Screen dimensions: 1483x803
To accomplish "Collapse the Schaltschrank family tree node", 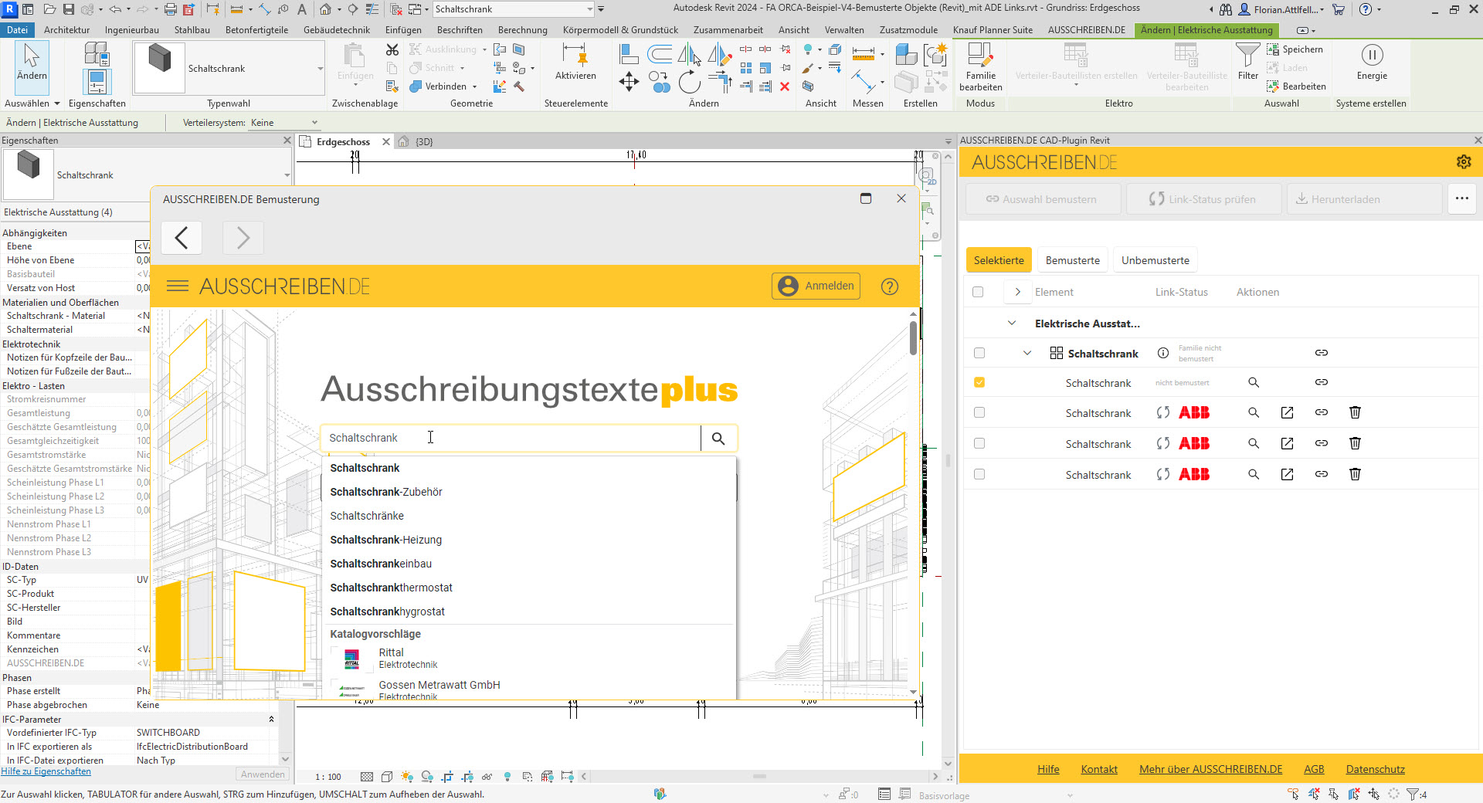I will [1027, 354].
